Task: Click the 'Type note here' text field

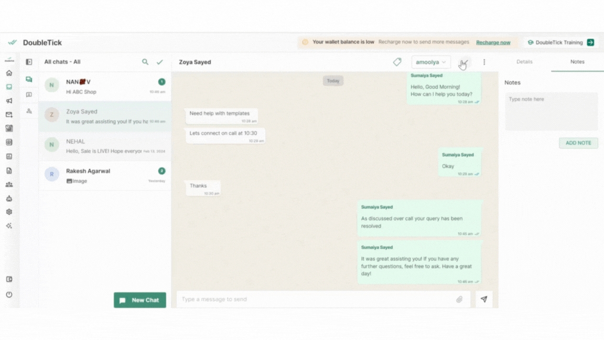Action: point(551,111)
